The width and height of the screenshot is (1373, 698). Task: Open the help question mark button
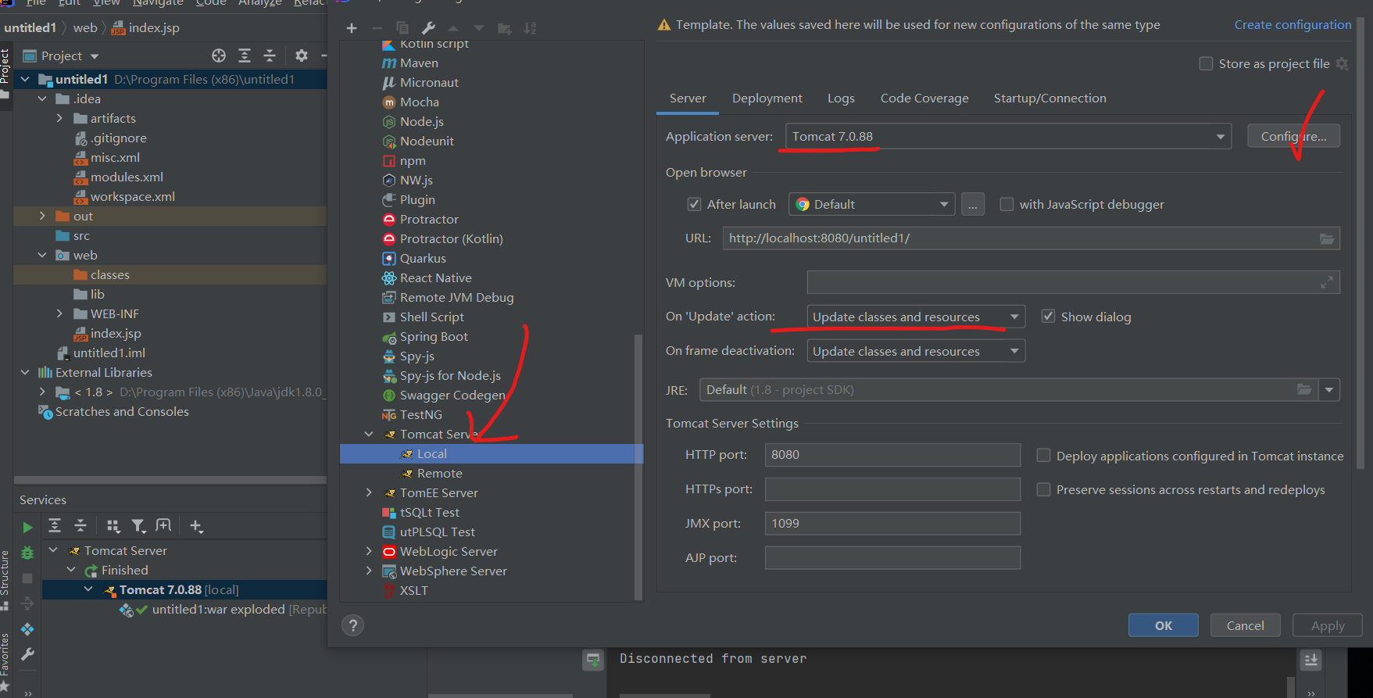353,625
